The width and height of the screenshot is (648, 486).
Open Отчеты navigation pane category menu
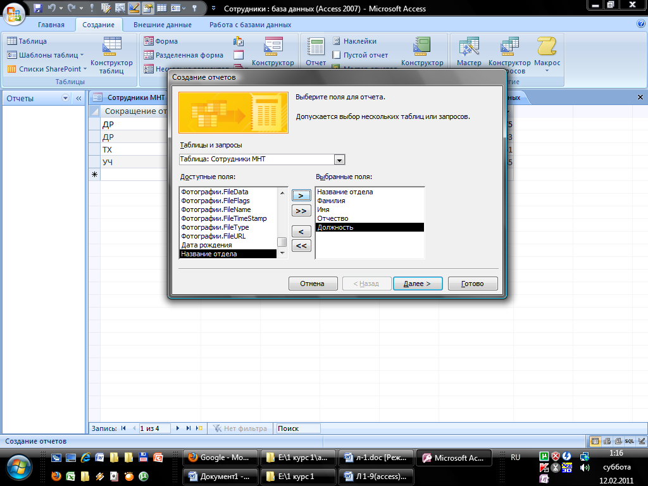point(65,98)
